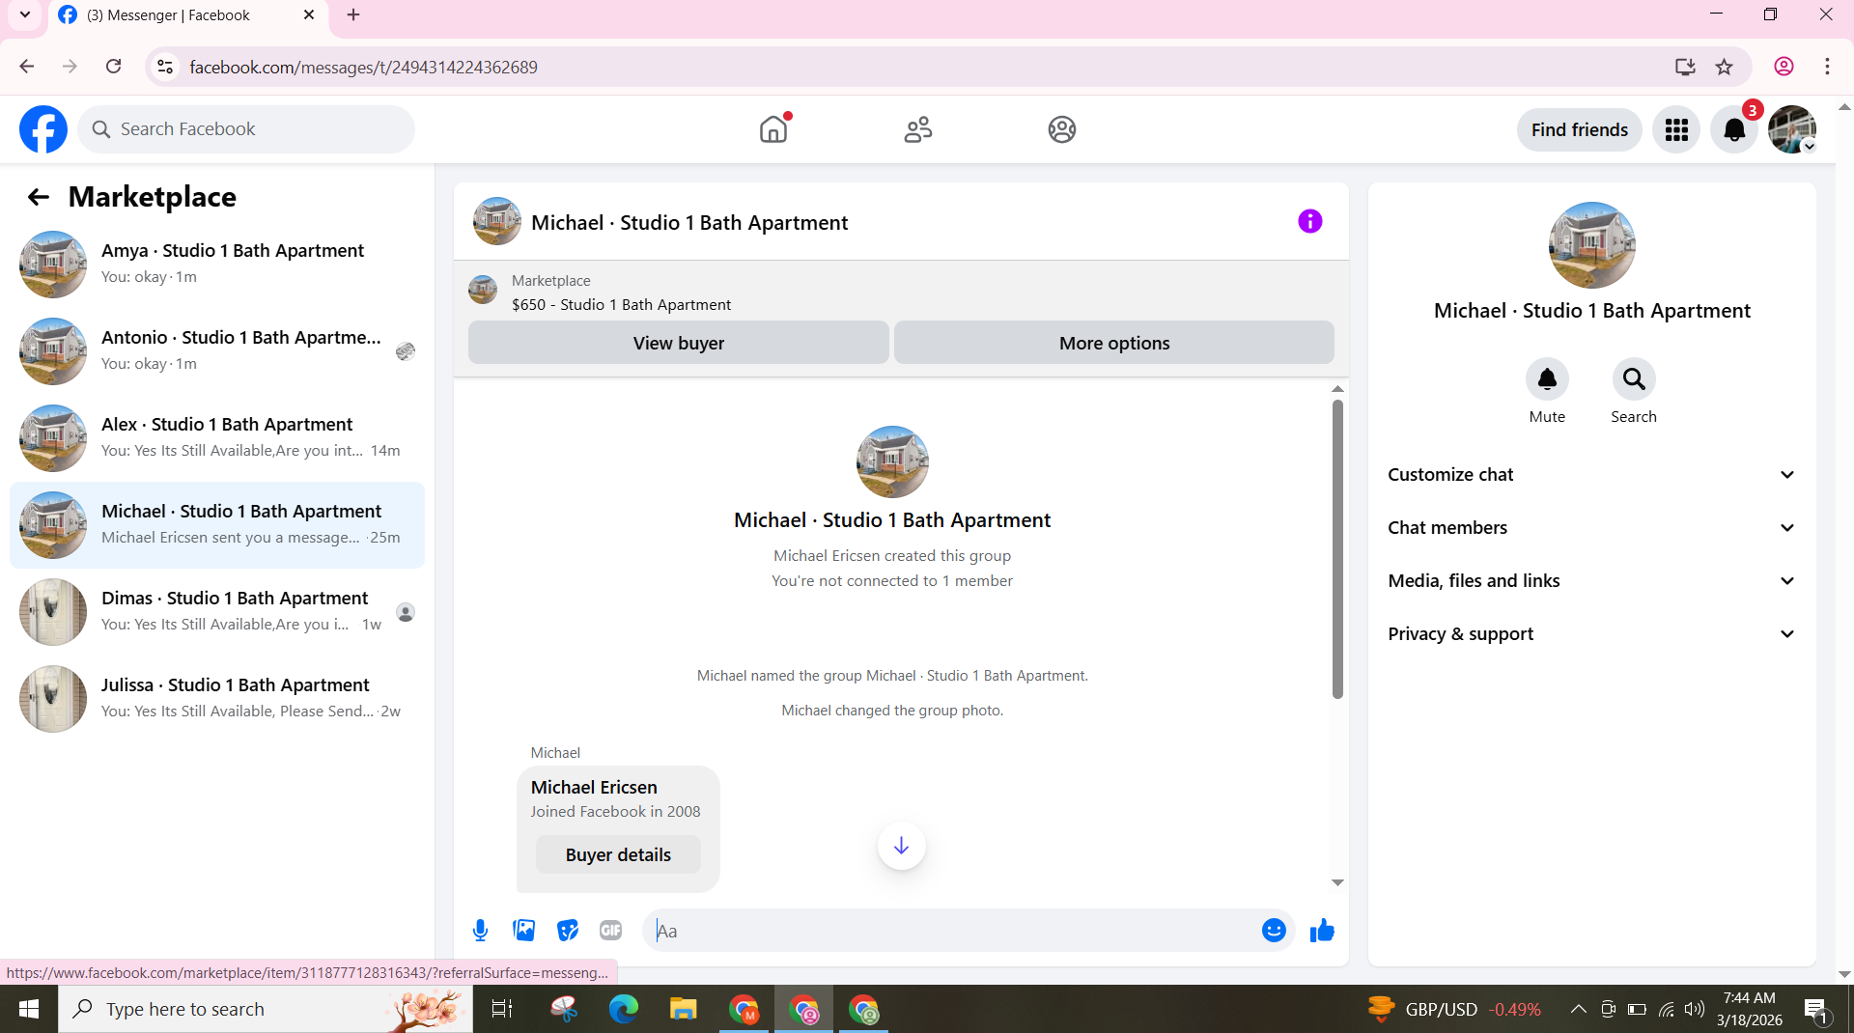This screenshot has height=1033, width=1854.
Task: Open Chrome profile icon
Action: tap(1784, 67)
